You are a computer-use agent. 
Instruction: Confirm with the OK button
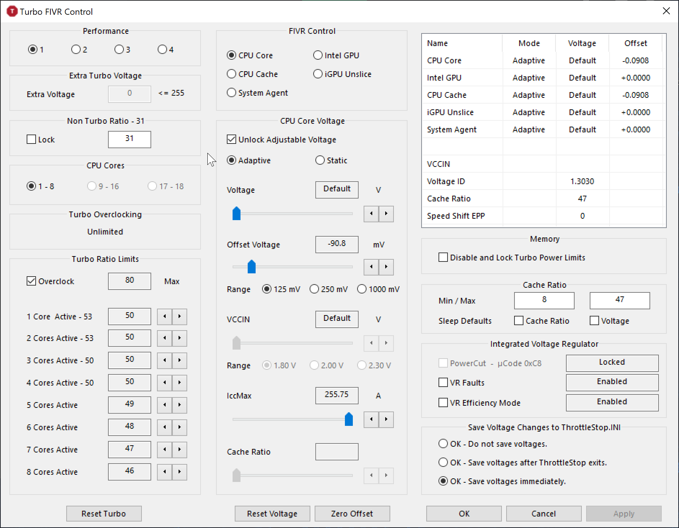(x=464, y=514)
